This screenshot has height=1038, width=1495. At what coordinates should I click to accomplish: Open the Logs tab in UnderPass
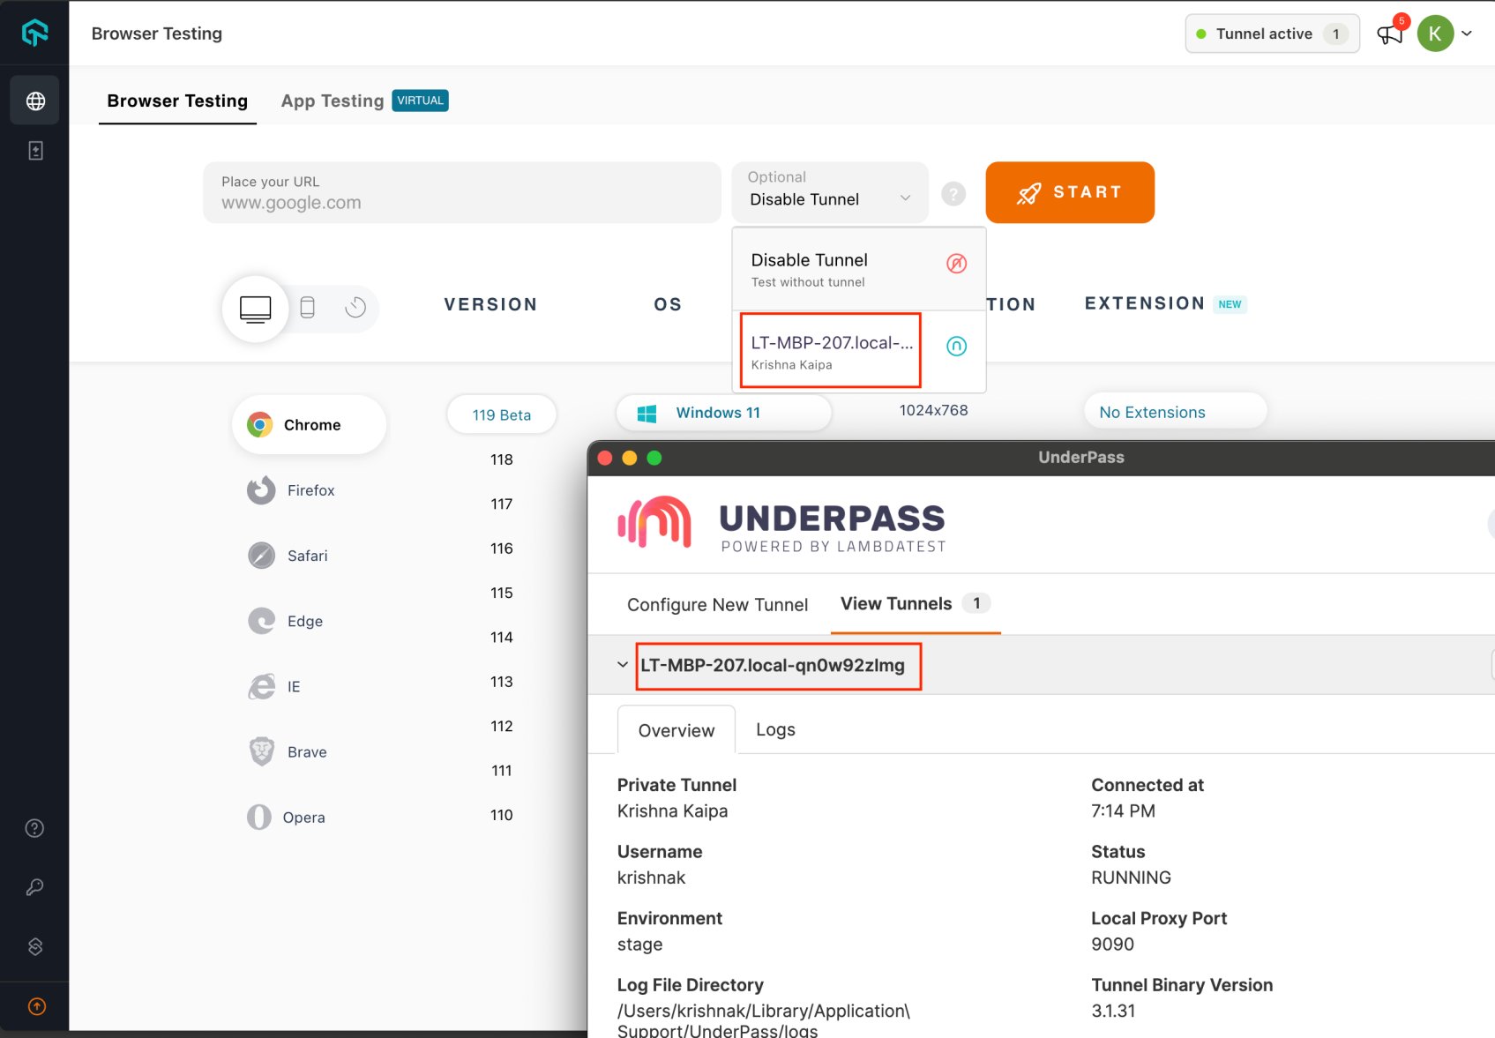(x=775, y=730)
